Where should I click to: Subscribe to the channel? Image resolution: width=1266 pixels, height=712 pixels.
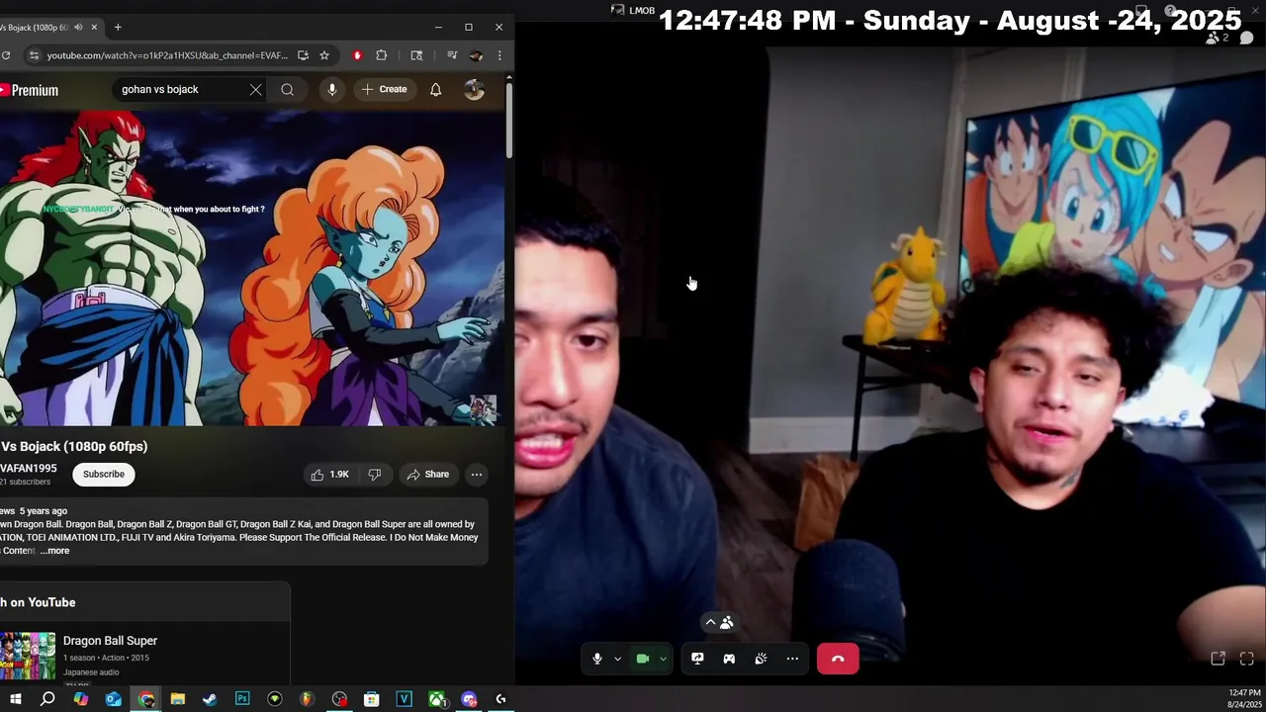coord(104,475)
